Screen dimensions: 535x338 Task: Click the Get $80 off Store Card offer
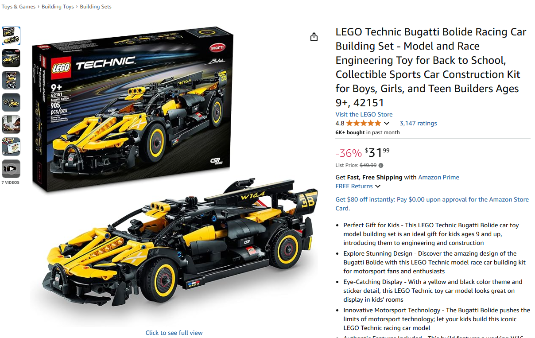(432, 204)
